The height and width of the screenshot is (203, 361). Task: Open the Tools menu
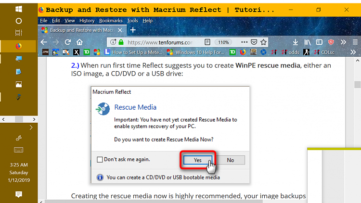point(132,21)
